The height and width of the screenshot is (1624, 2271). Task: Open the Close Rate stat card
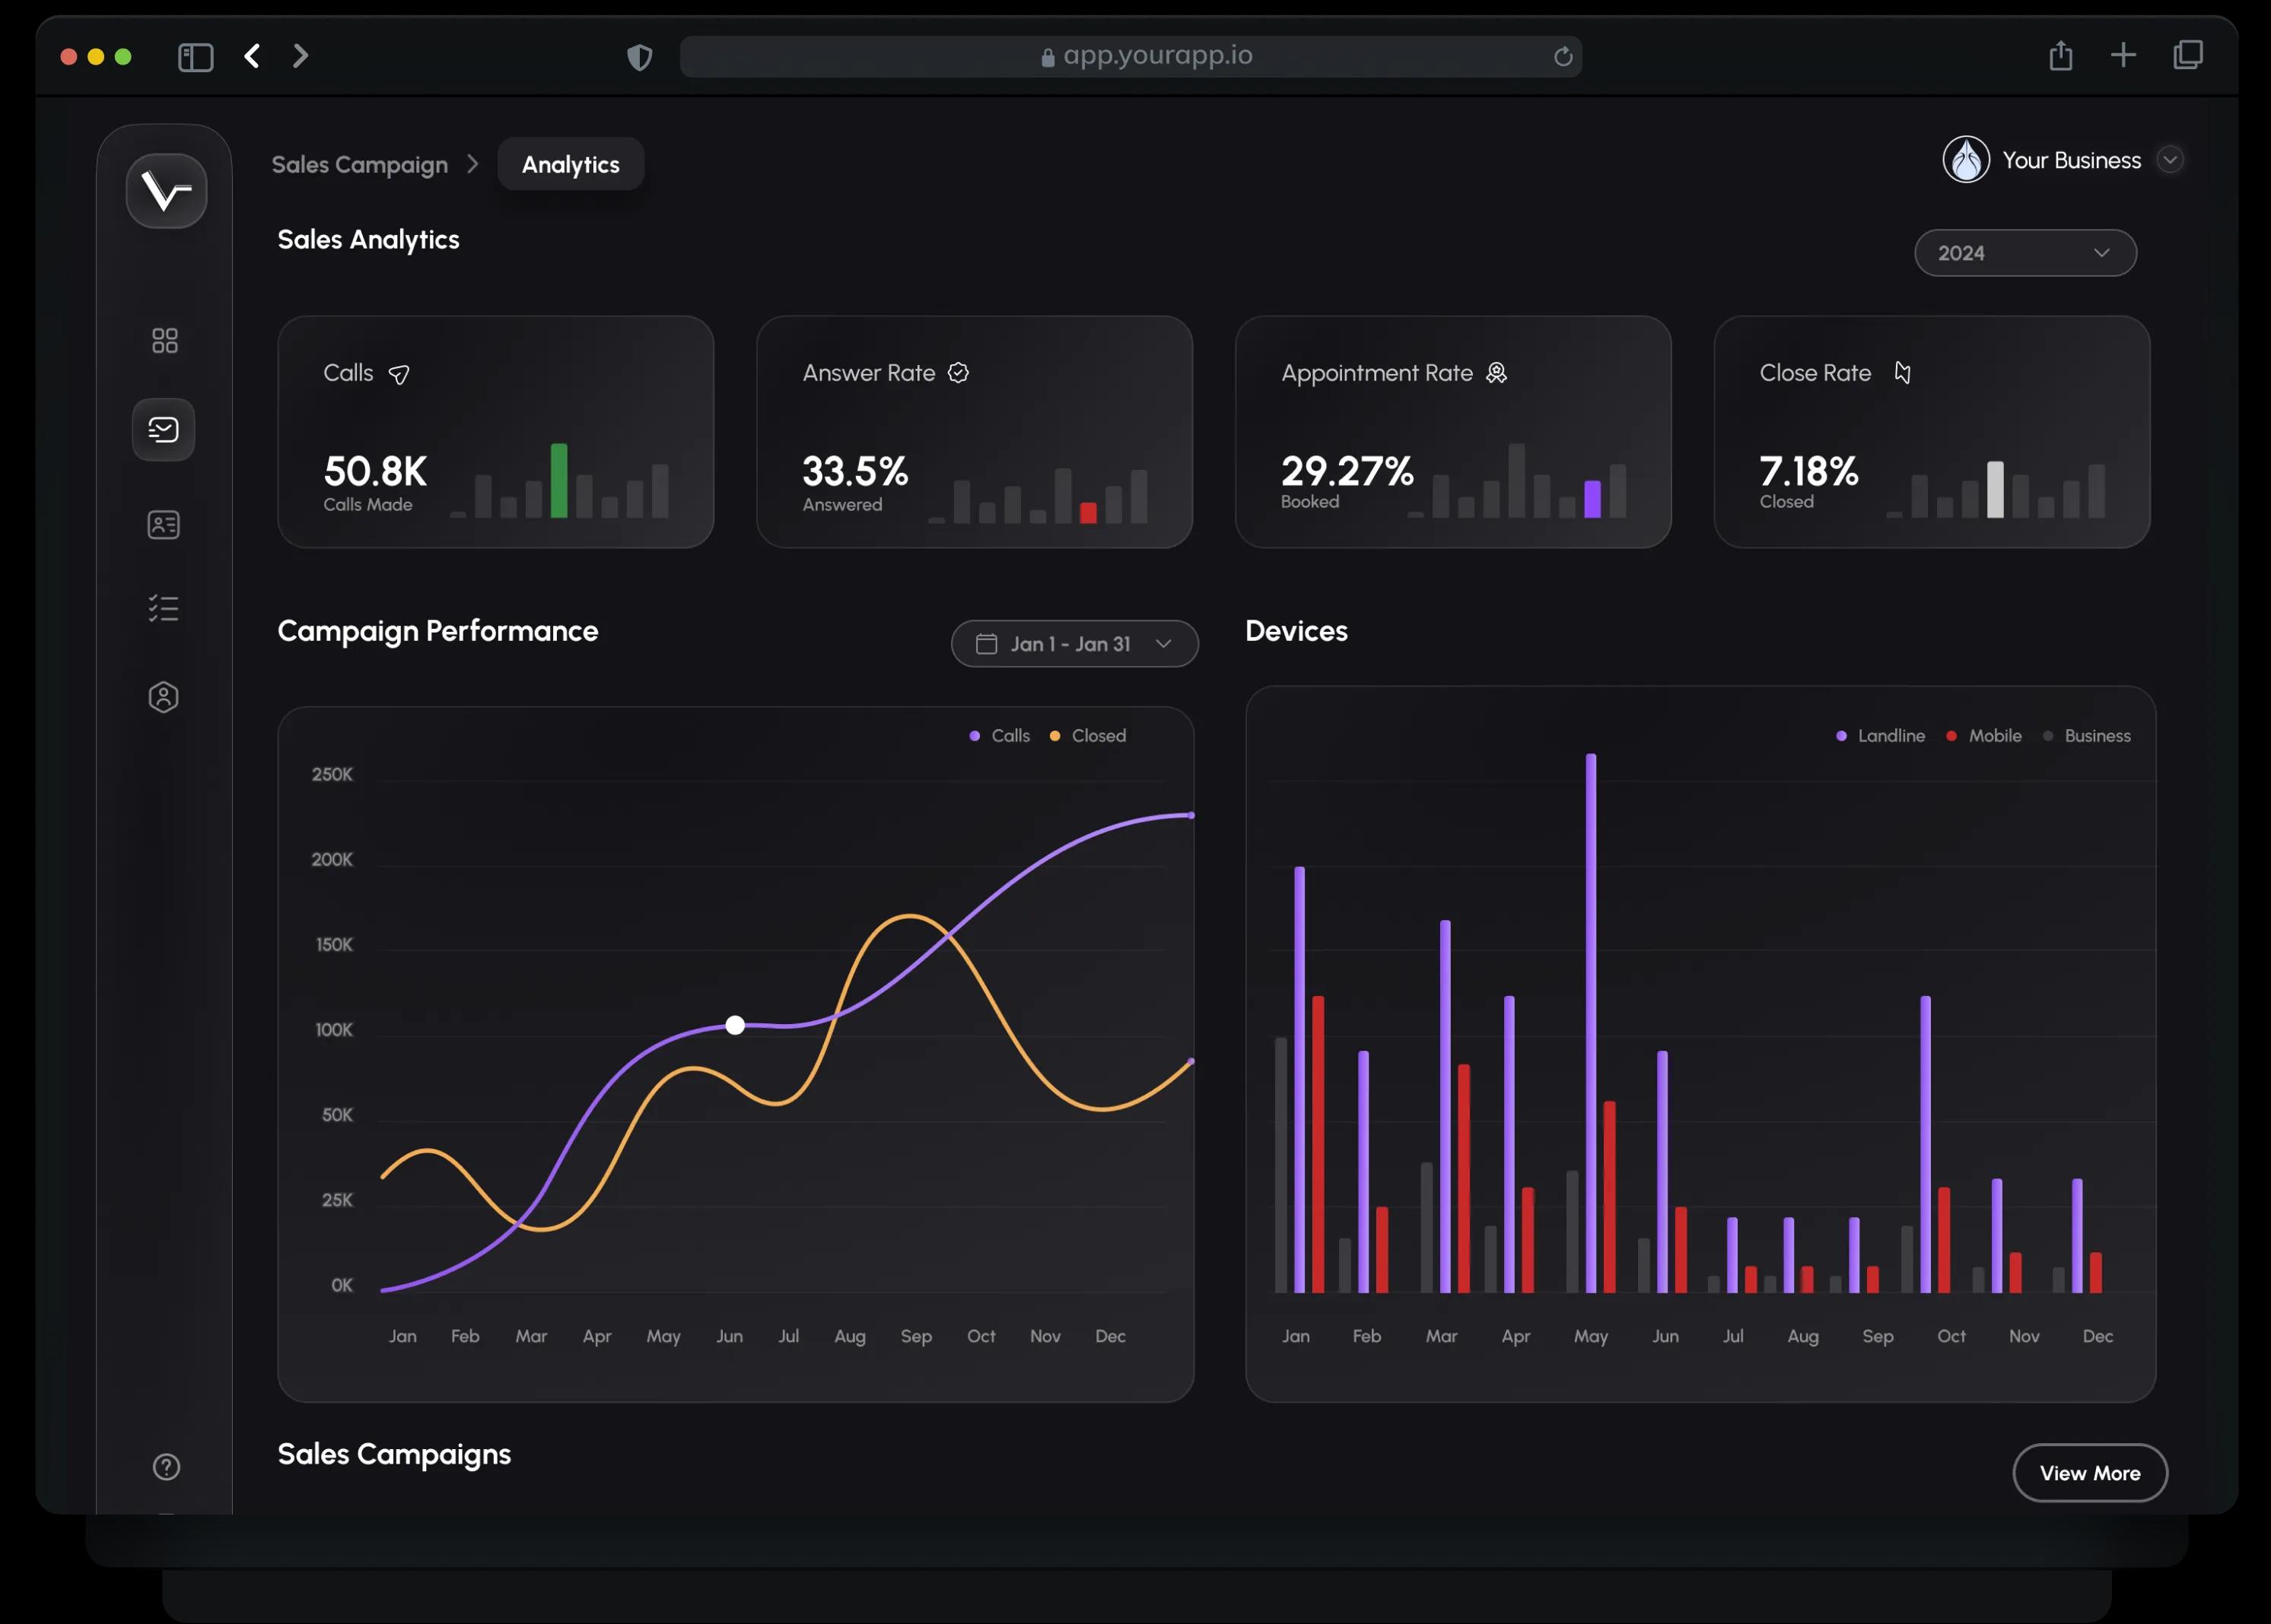click(1932, 432)
